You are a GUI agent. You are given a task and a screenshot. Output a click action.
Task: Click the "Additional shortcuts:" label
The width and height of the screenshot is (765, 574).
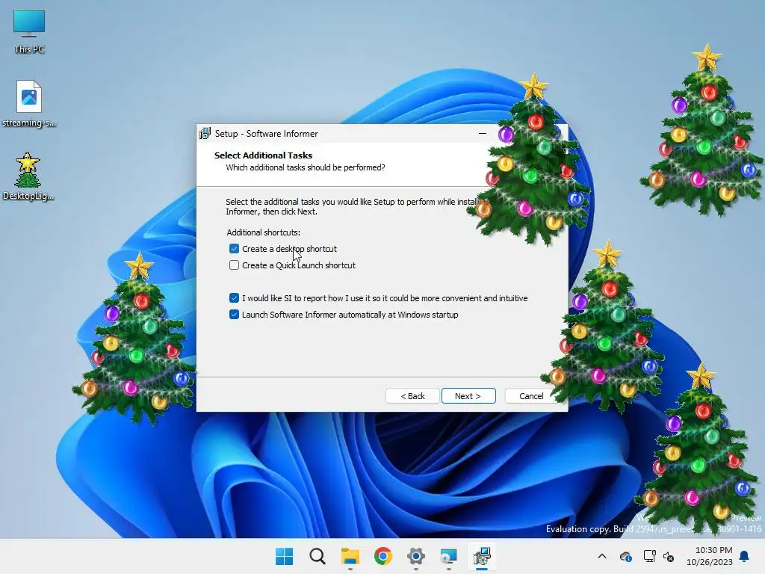click(x=264, y=233)
